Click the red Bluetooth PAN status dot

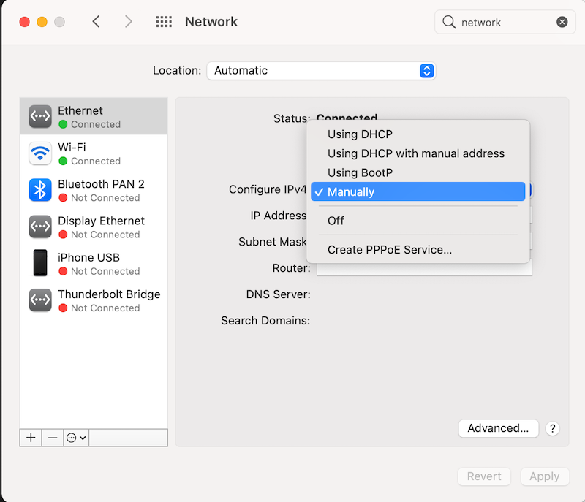point(63,198)
